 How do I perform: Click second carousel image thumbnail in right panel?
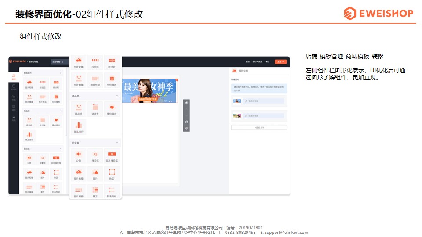tap(237, 116)
